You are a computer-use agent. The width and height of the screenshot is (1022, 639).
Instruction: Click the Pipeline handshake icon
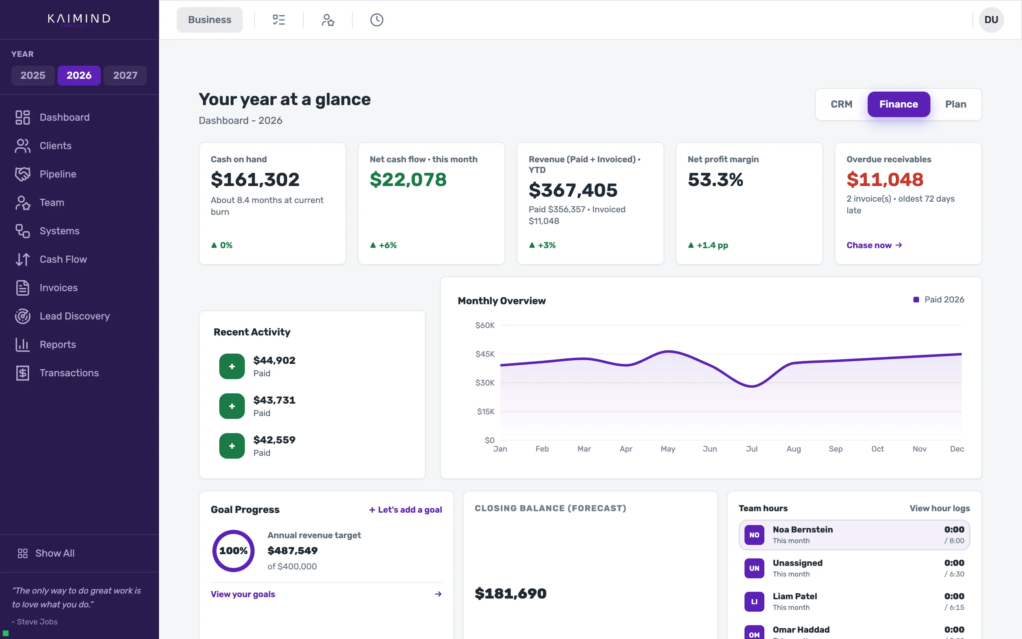click(x=23, y=174)
